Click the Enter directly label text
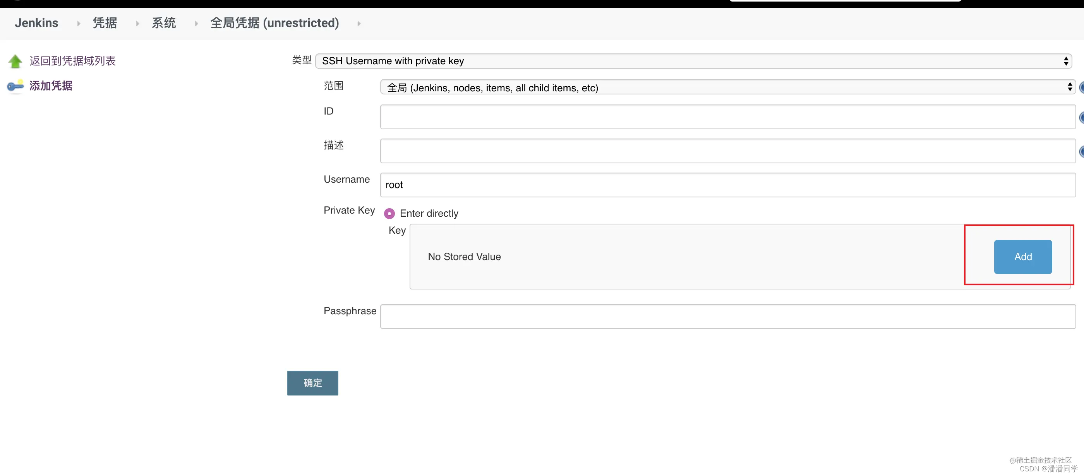The width and height of the screenshot is (1084, 476). click(429, 214)
